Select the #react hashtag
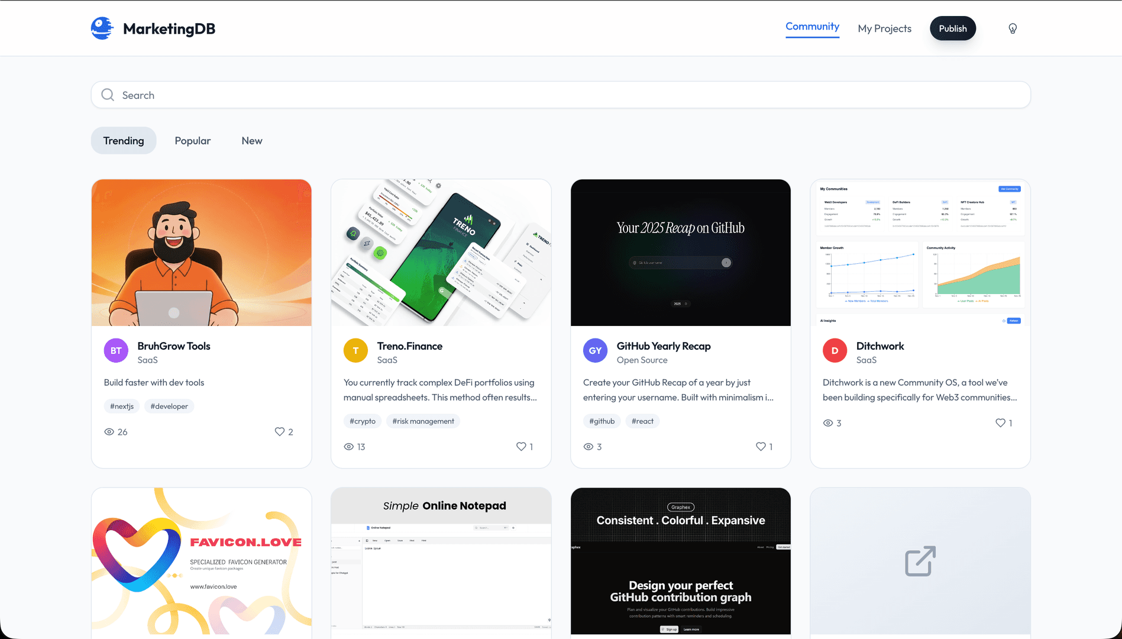 coord(642,421)
